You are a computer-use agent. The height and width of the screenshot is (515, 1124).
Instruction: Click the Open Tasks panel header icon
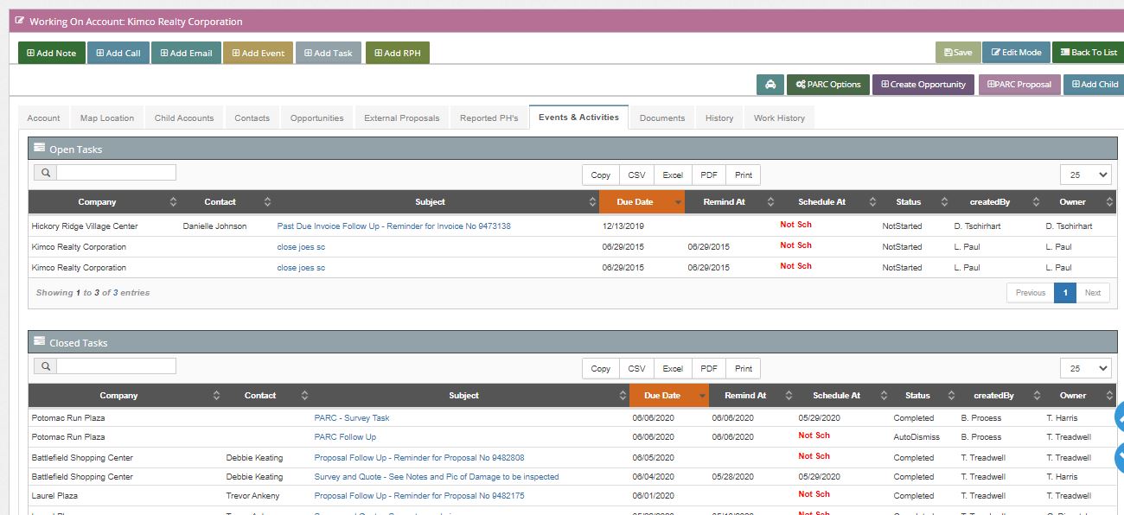[39, 149]
